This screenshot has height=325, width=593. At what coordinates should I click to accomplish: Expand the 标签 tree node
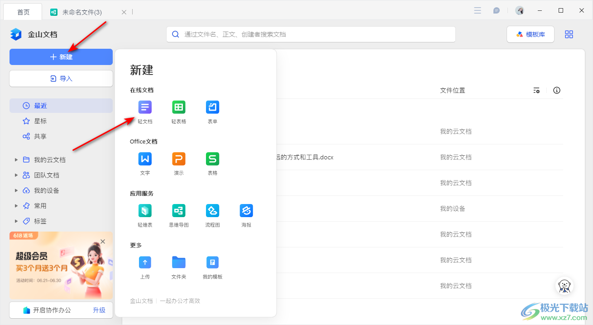click(x=16, y=221)
